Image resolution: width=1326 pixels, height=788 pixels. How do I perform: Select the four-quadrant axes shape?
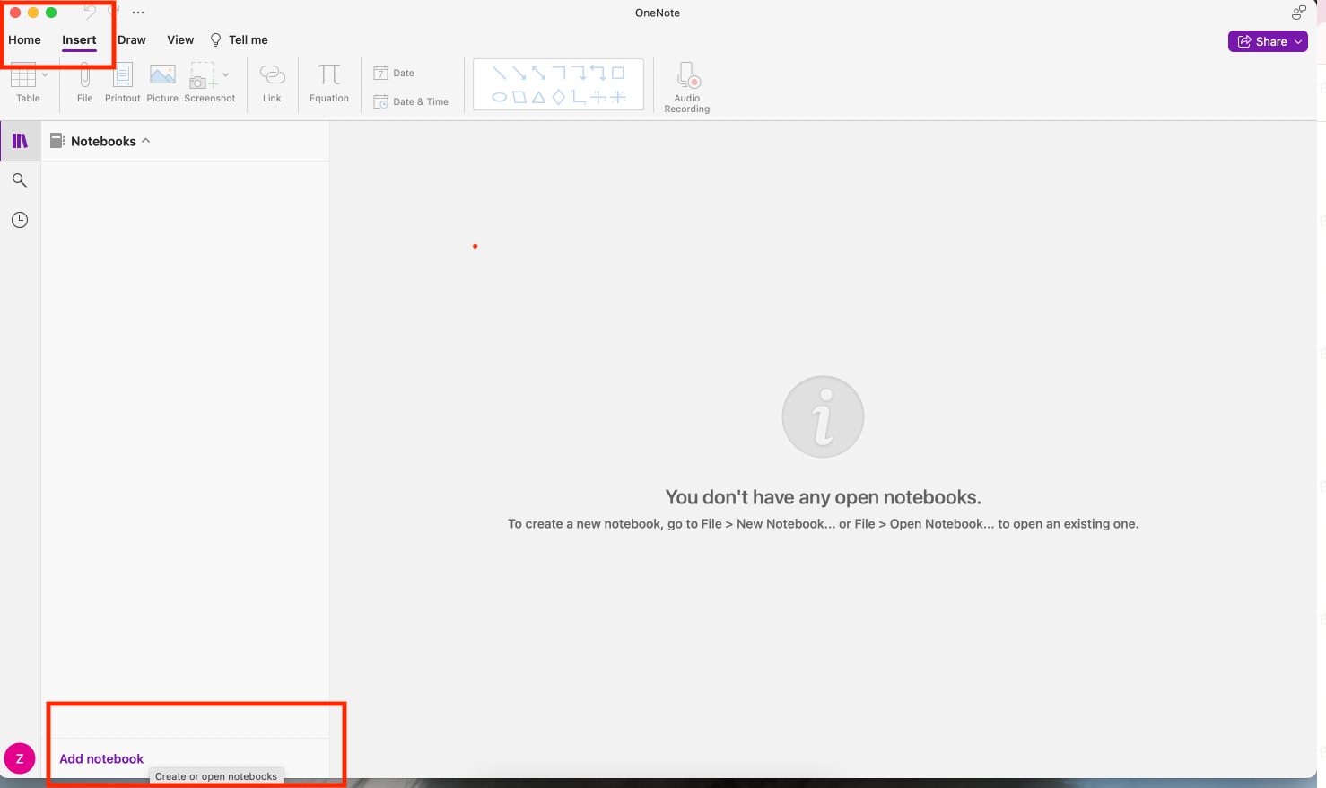click(598, 97)
